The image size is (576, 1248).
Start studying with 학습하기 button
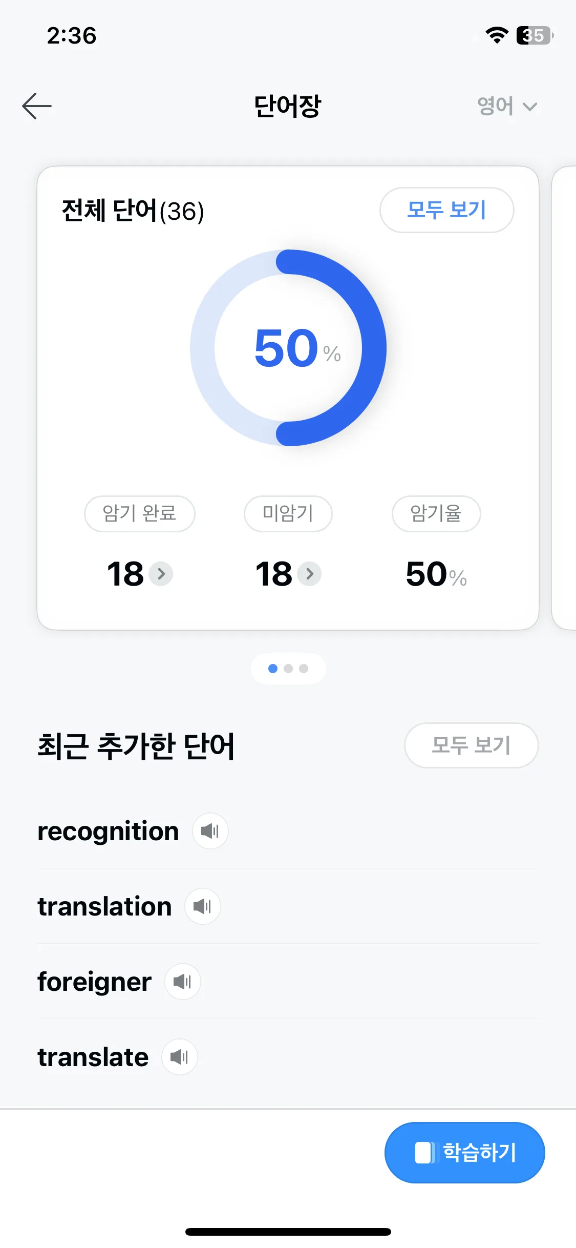click(464, 1153)
